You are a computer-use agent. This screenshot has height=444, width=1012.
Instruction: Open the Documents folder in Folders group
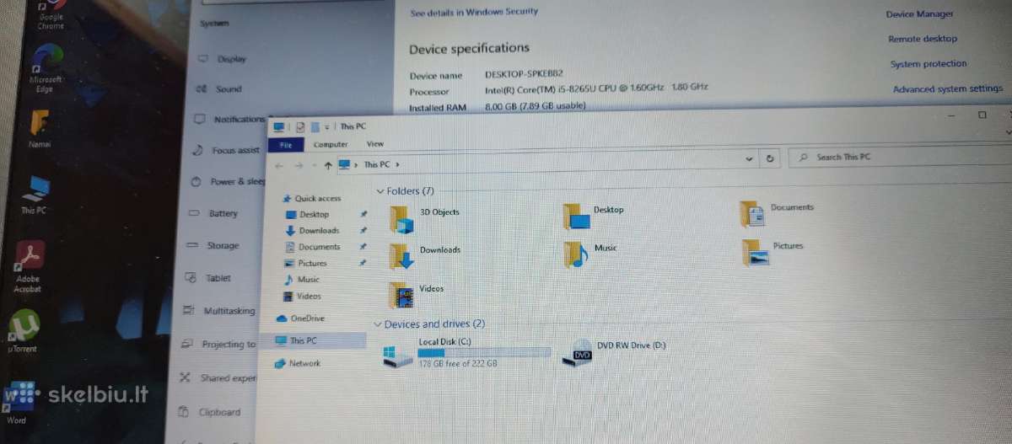click(753, 214)
